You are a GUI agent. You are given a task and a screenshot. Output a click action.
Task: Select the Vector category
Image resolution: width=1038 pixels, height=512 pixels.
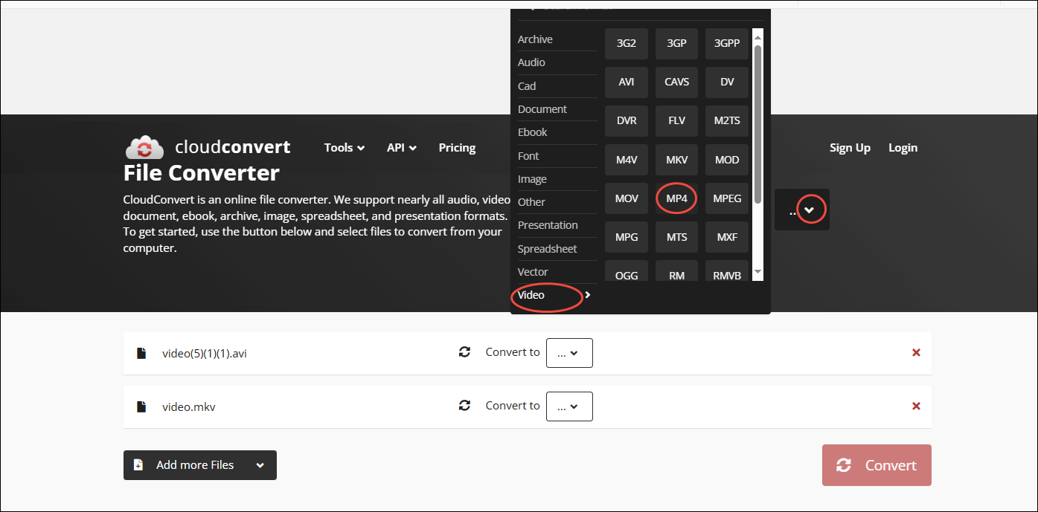tap(557, 272)
